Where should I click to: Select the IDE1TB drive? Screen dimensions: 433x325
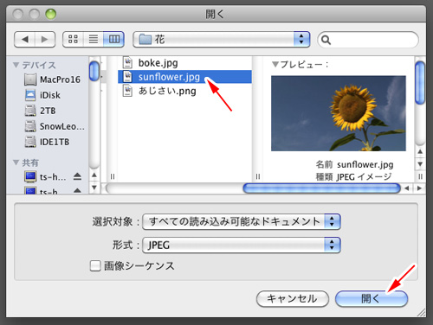click(47, 142)
